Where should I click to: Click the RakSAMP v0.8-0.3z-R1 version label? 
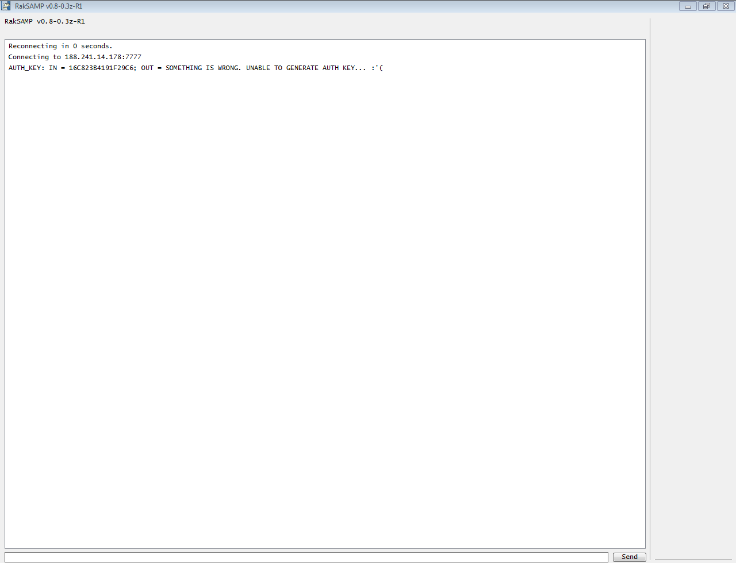click(x=45, y=21)
